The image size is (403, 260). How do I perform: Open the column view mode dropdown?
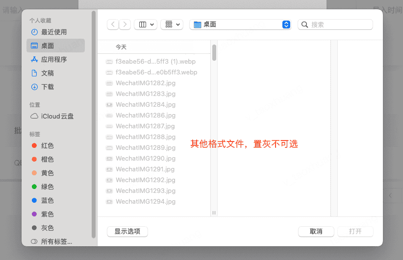[146, 24]
